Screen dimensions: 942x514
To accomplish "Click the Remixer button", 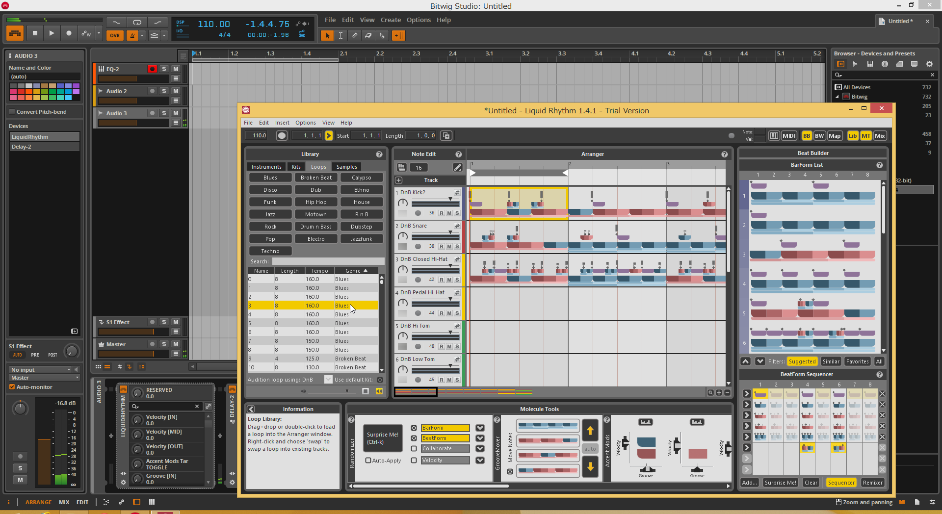I will click(872, 483).
